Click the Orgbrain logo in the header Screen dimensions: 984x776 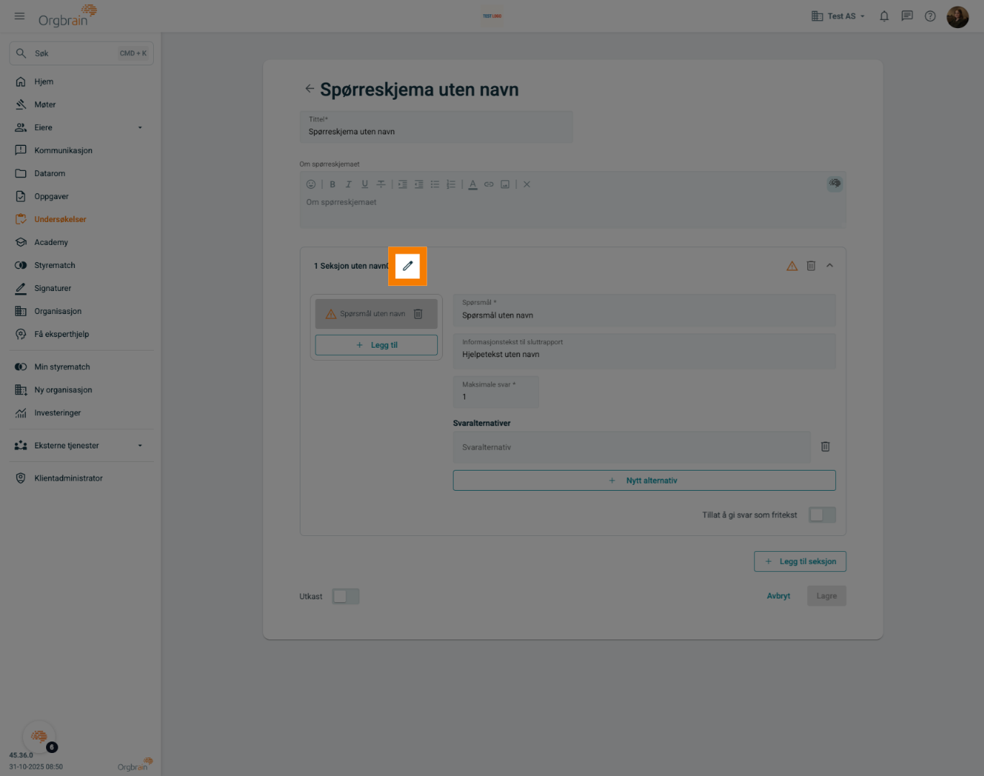coord(68,16)
